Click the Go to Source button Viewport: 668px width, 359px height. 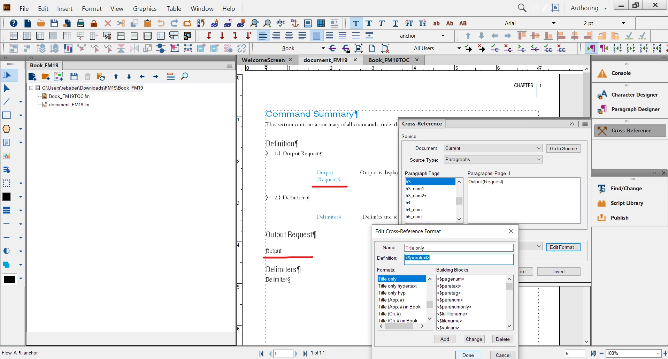563,149
